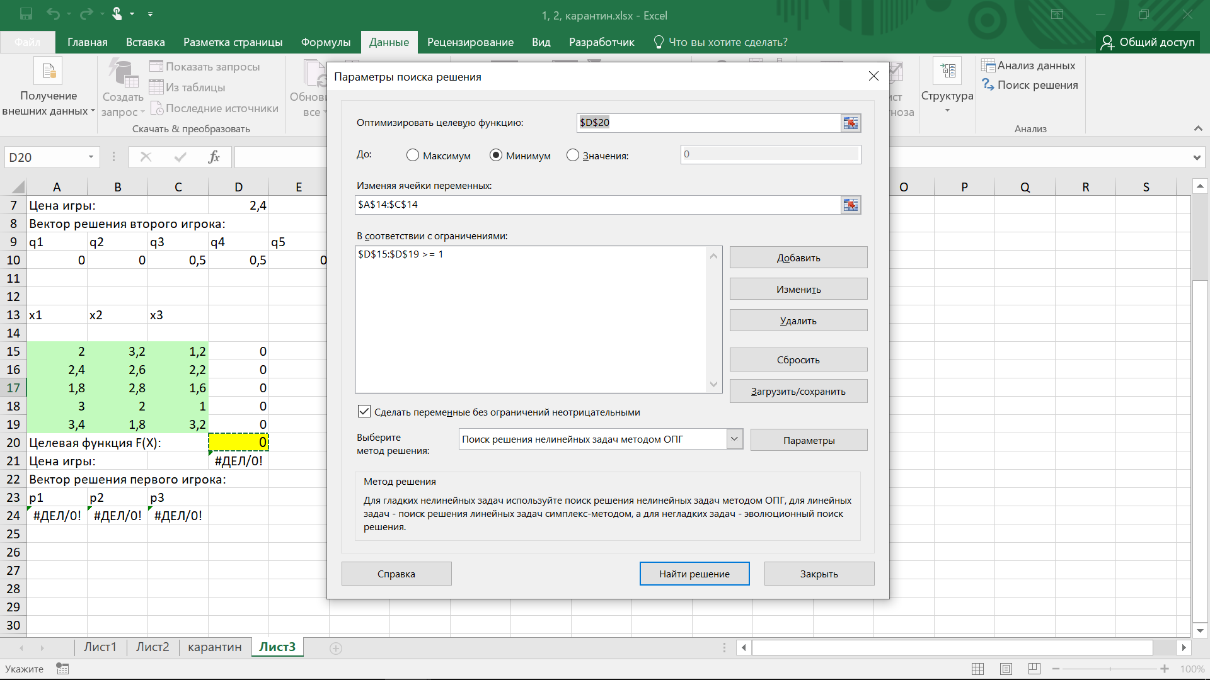The height and width of the screenshot is (680, 1210).
Task: Open the Solver (Поиск решения) tool in ribbon
Action: point(1030,85)
